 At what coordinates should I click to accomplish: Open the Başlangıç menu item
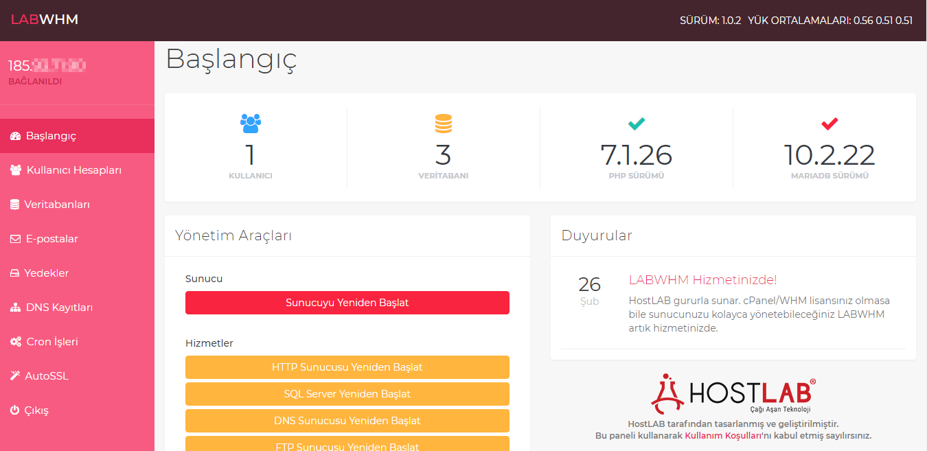click(77, 136)
